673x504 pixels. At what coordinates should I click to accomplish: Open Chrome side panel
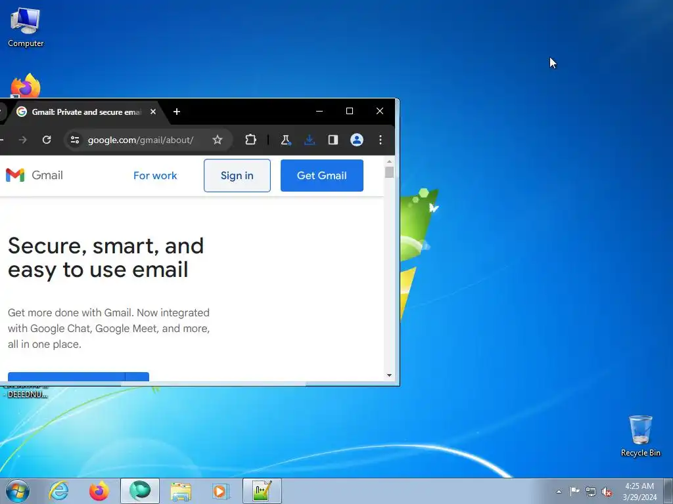(x=333, y=140)
